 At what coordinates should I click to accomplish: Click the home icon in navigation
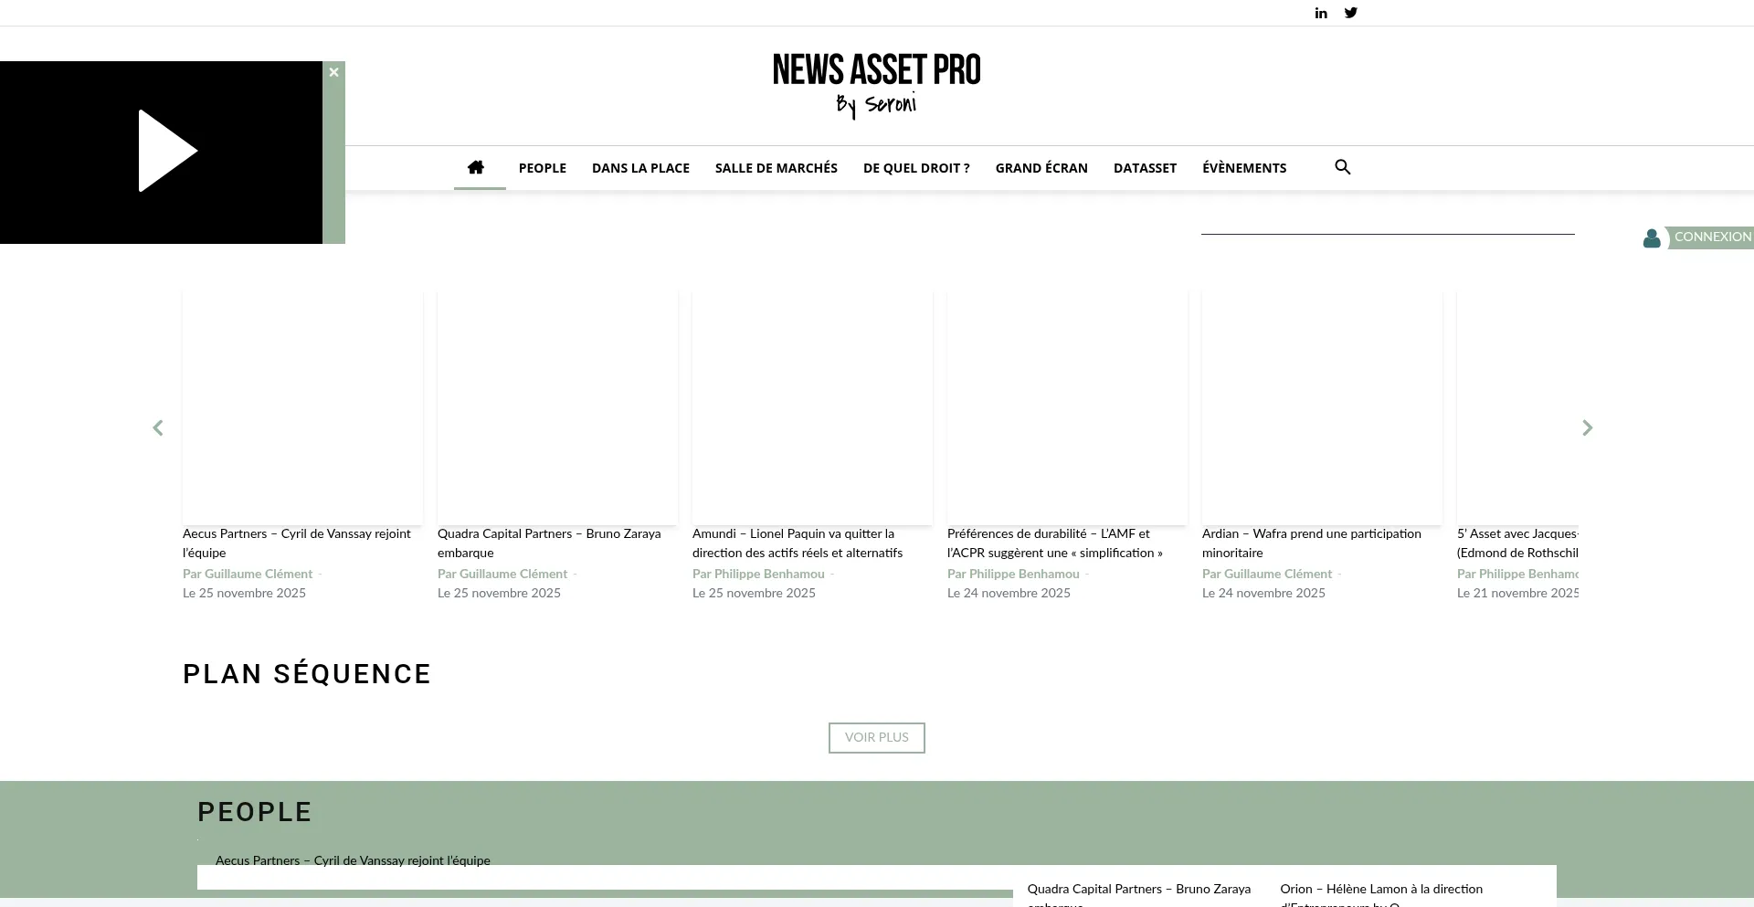point(476,167)
